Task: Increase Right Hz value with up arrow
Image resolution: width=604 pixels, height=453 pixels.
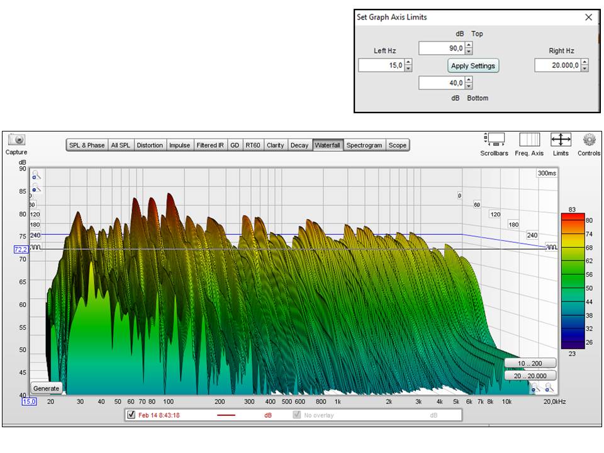Action: pyautogui.click(x=584, y=62)
